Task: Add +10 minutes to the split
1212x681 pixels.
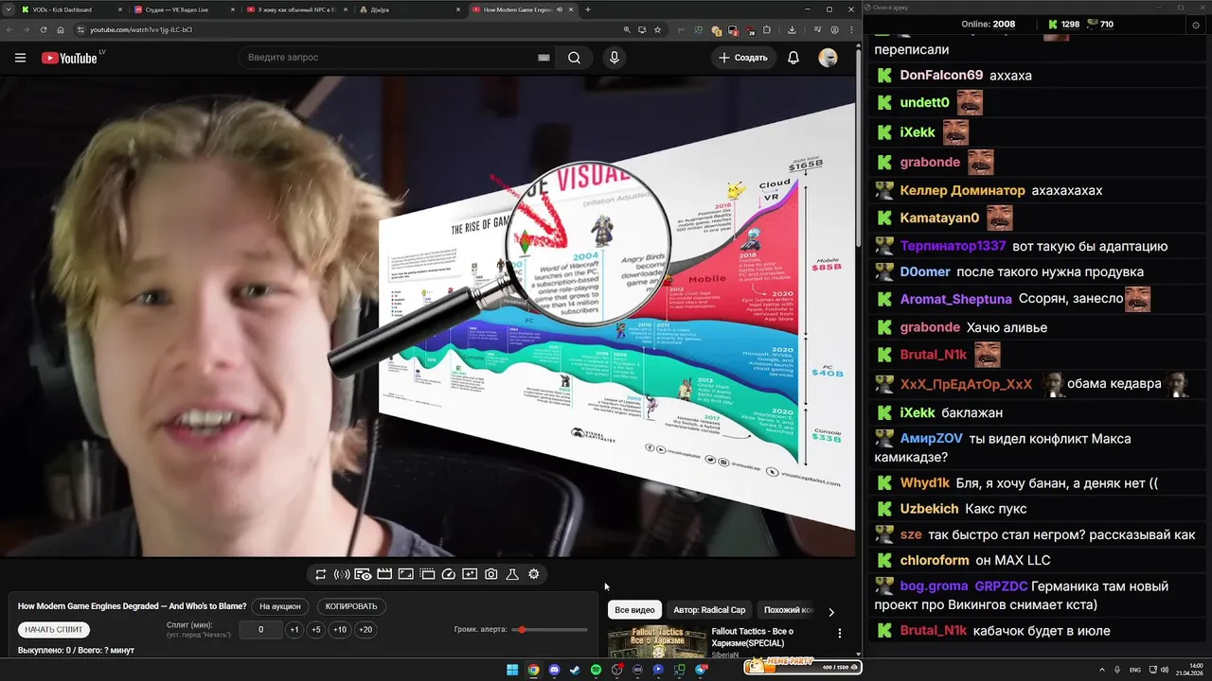Action: tap(340, 630)
